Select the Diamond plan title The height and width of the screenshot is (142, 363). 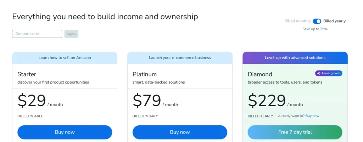tap(260, 74)
